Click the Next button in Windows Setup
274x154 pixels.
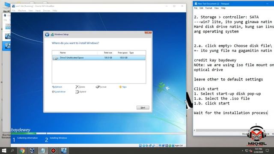(143, 107)
